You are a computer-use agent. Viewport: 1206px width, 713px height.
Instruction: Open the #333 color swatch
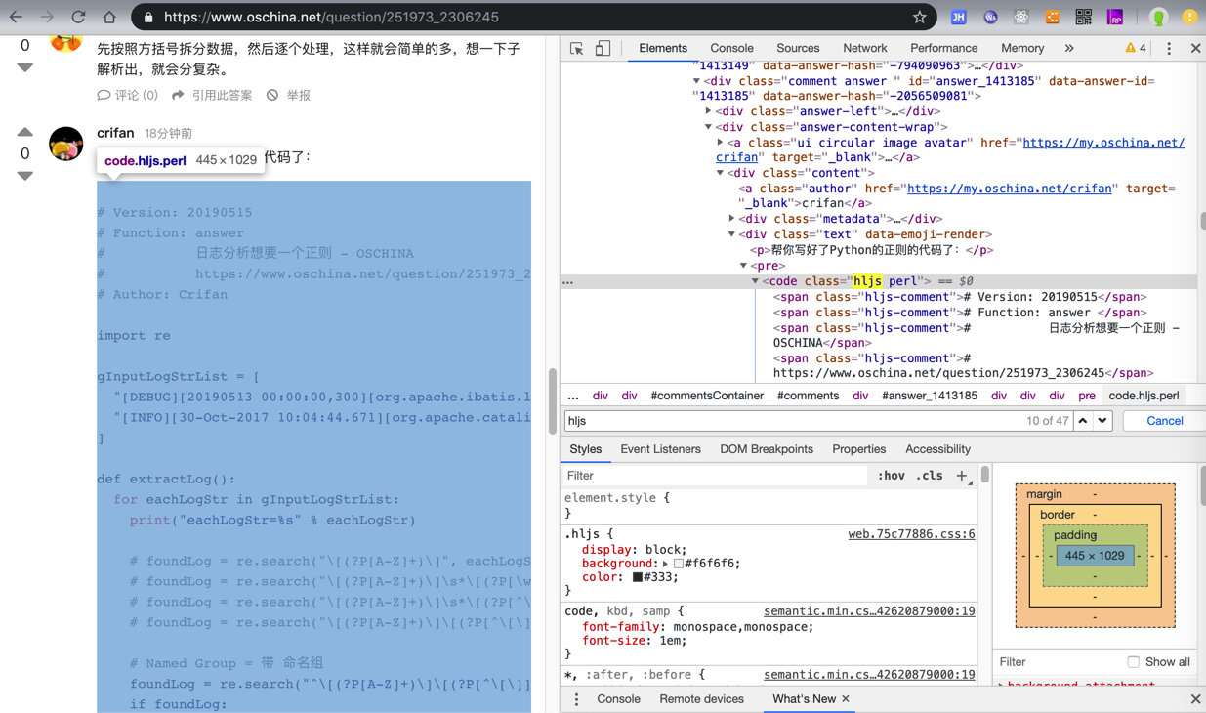(x=638, y=577)
